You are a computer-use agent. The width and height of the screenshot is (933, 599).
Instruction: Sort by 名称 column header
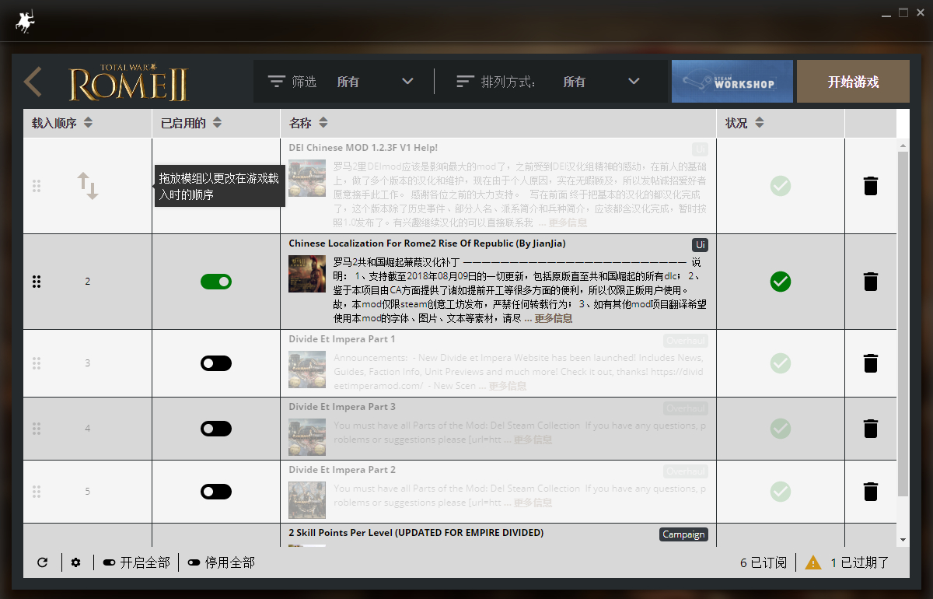click(x=308, y=123)
